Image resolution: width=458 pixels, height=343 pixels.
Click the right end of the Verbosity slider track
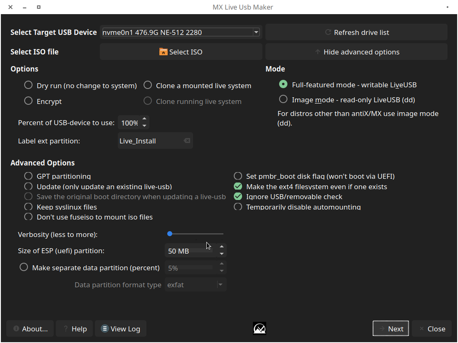click(222, 234)
